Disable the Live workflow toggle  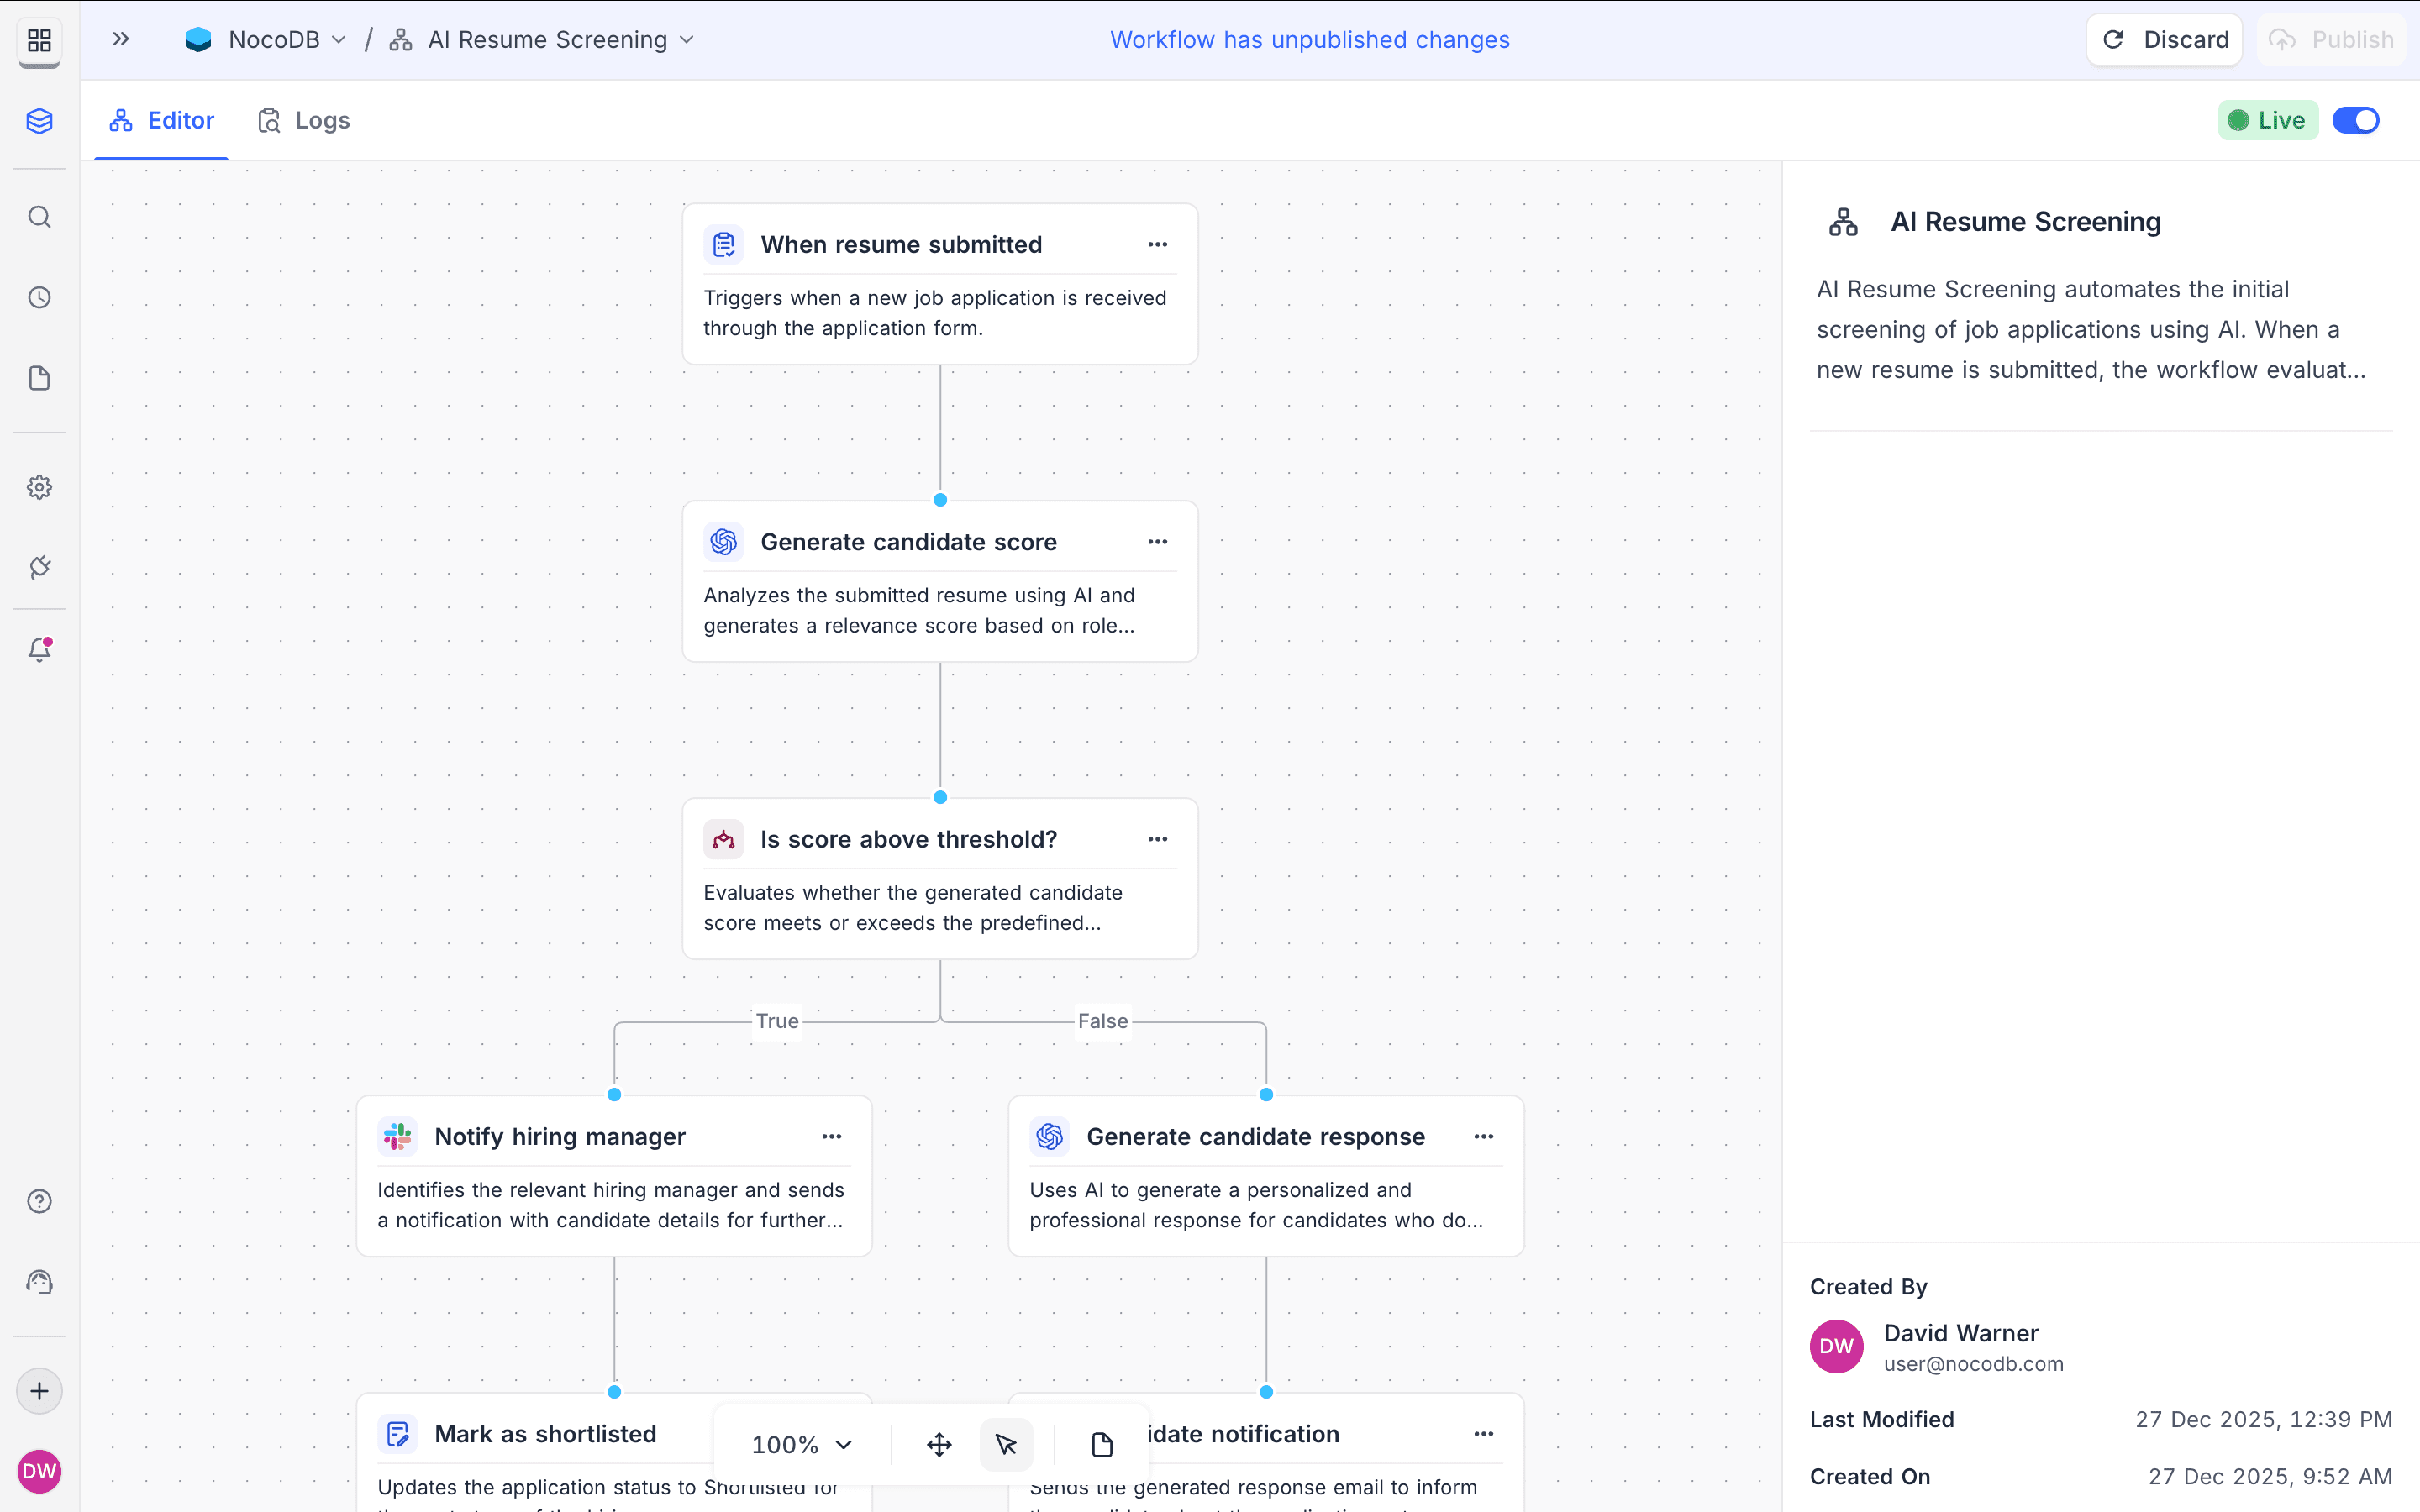pyautogui.click(x=2355, y=119)
